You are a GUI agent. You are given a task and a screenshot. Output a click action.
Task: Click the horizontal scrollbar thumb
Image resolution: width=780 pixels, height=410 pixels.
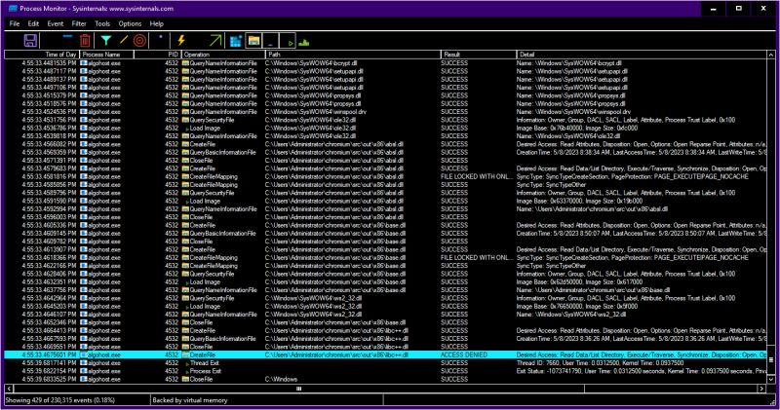(299, 389)
